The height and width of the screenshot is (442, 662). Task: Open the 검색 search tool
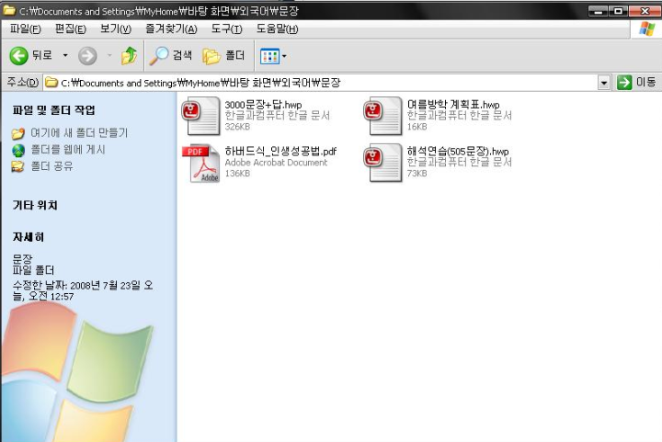[x=171, y=56]
